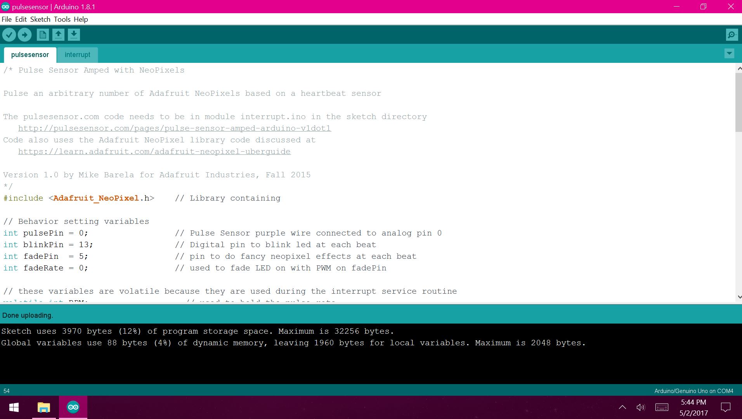Image resolution: width=742 pixels, height=419 pixels.
Task: Open the Edit menu
Action: point(21,19)
